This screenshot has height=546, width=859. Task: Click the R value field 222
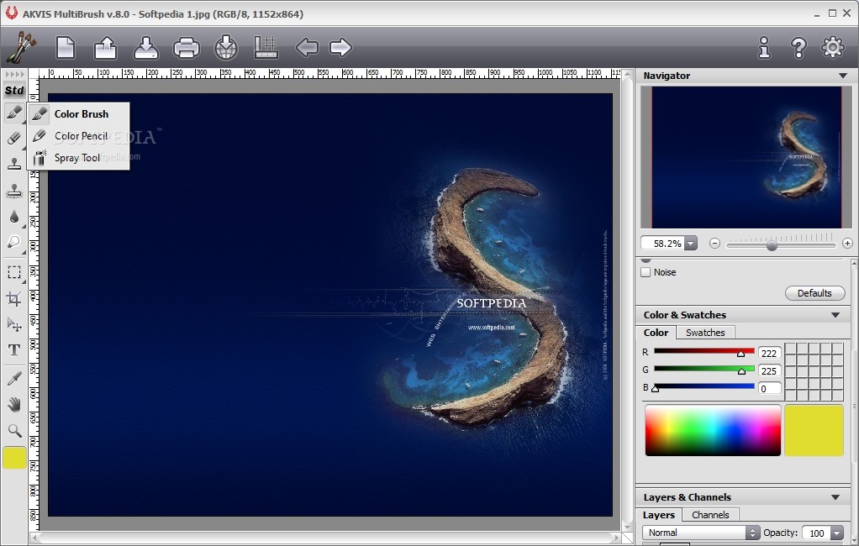point(769,354)
